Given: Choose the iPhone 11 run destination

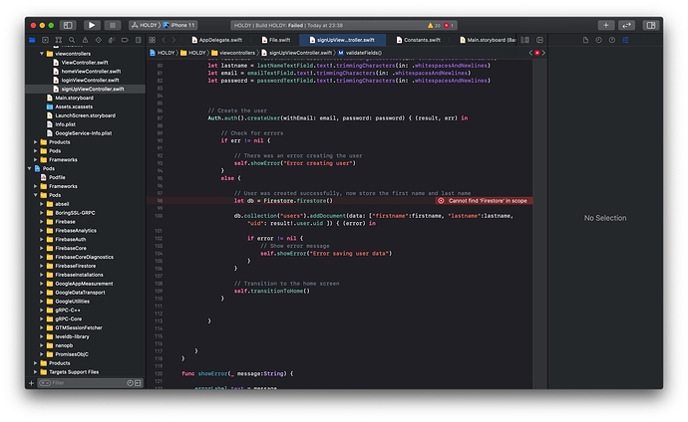Looking at the screenshot, I should 179,26.
